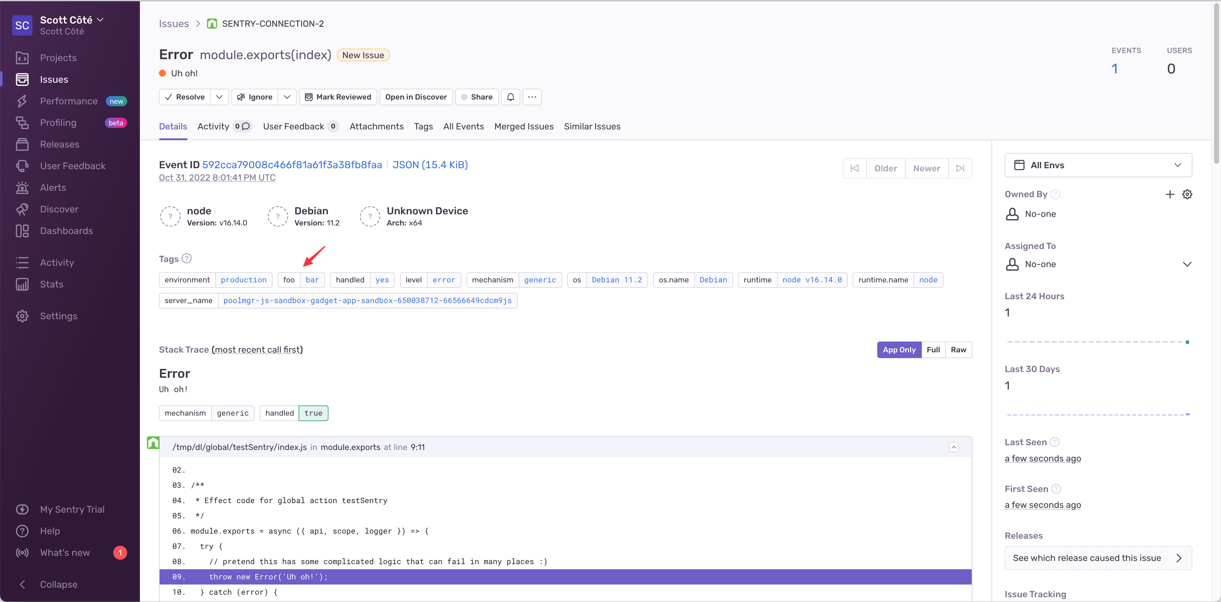Open User Feedback in the sidebar
The height and width of the screenshot is (602, 1221).
tap(72, 166)
